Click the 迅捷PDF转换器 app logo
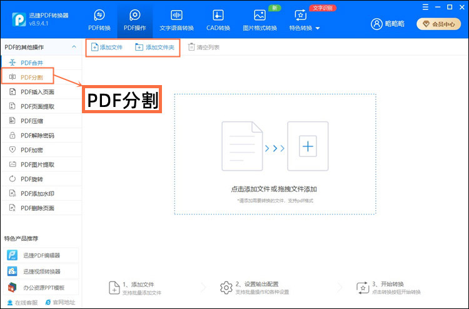 click(19, 19)
